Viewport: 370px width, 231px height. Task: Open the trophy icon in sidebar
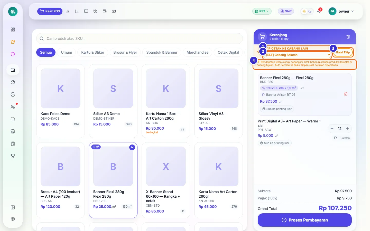coord(13,156)
